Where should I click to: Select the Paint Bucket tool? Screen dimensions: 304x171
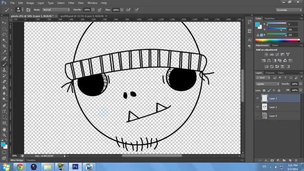pos(4,87)
